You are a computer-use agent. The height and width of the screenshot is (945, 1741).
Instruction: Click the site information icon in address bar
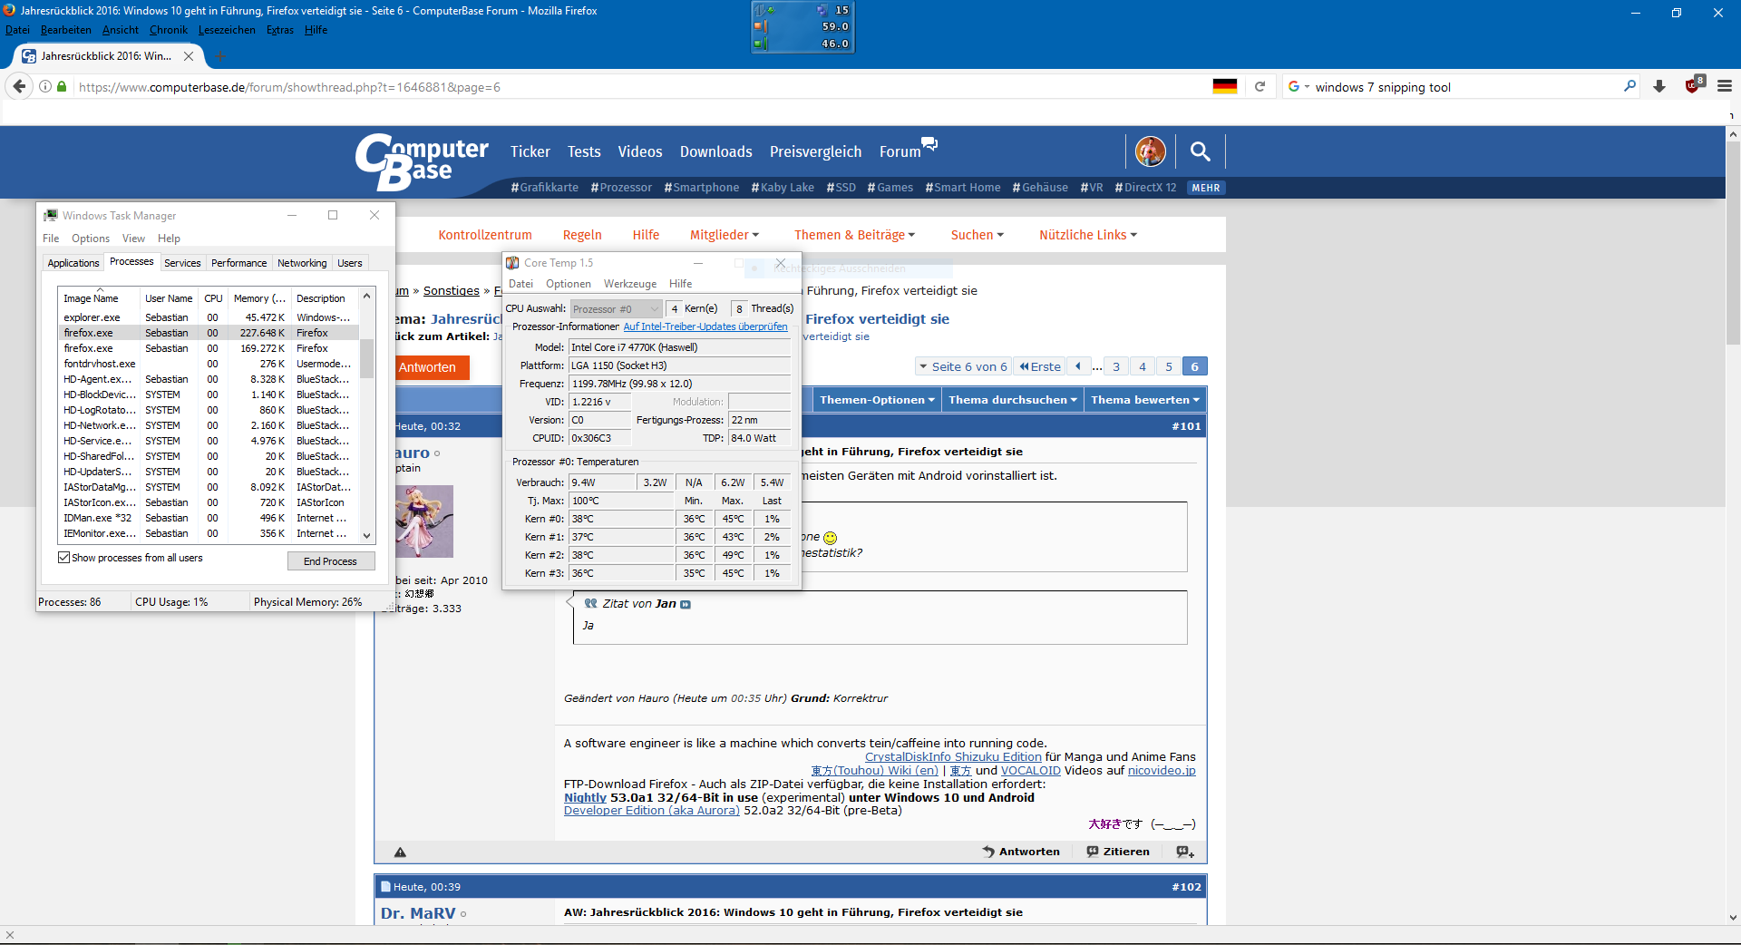coord(45,87)
